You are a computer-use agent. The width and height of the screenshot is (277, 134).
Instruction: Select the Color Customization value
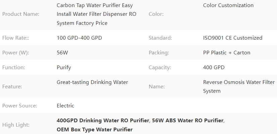(x=228, y=5)
